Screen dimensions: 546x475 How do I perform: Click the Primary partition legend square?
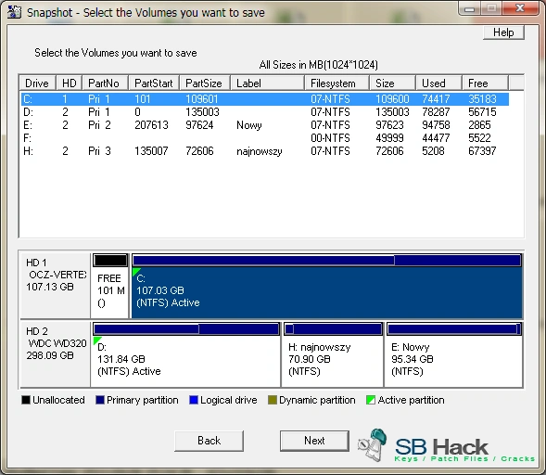pyautogui.click(x=100, y=400)
